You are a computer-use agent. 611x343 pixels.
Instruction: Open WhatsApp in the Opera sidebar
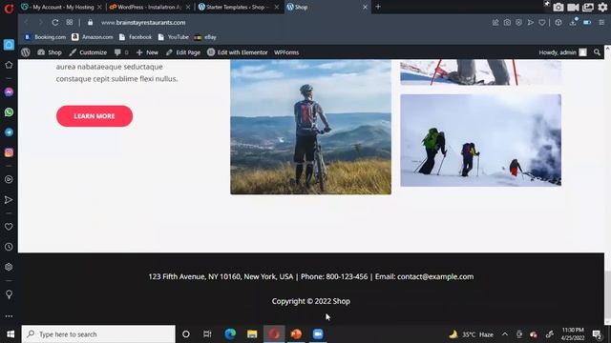9,112
